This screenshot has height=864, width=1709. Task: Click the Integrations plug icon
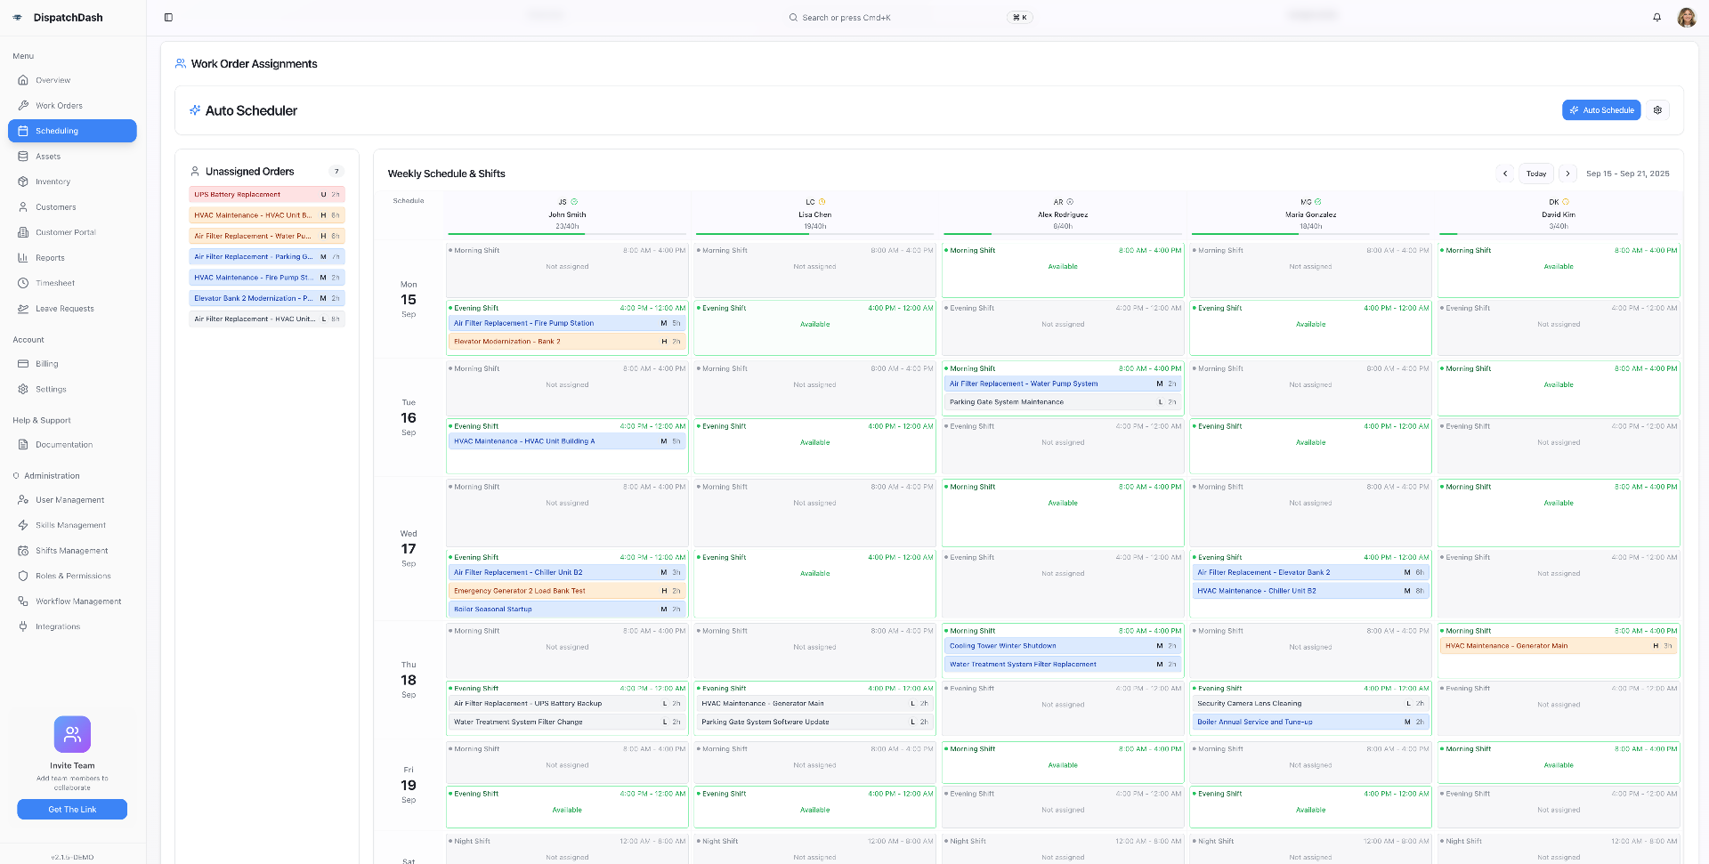pyautogui.click(x=23, y=626)
